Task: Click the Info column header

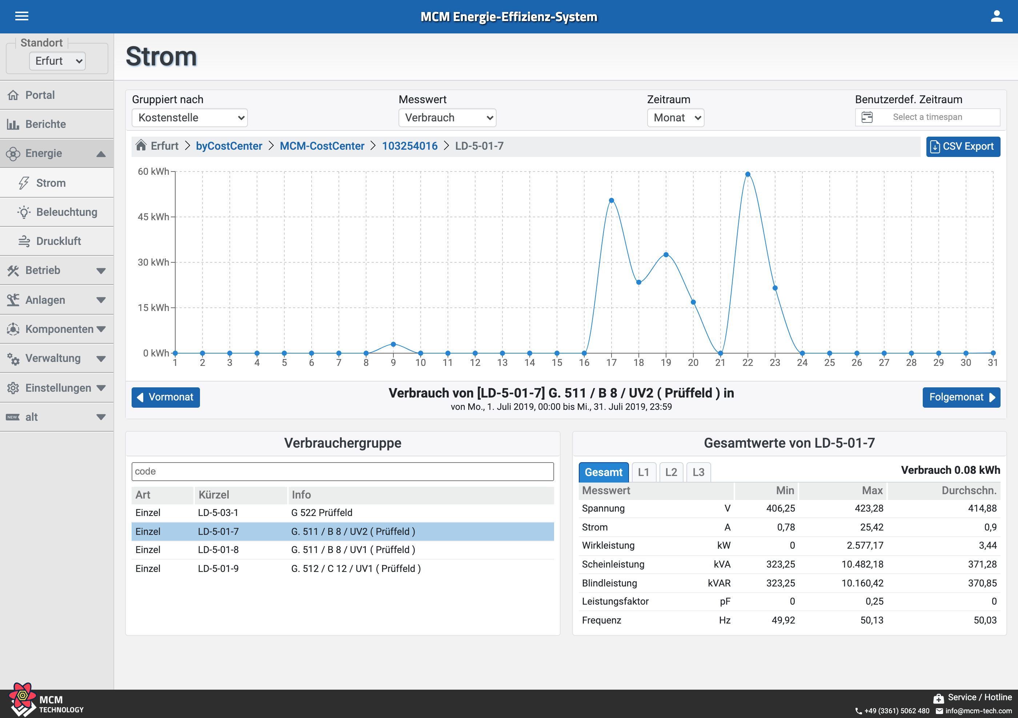Action: tap(421, 496)
